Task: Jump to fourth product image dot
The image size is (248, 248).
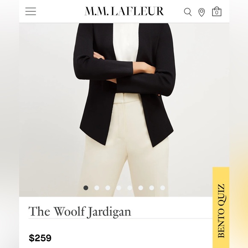Action: pos(119,188)
